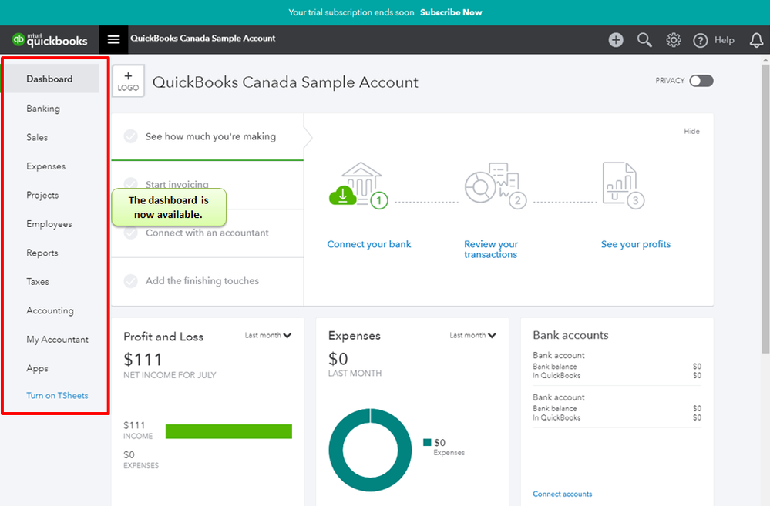
Task: Click the Help label in the header
Action: 724,40
